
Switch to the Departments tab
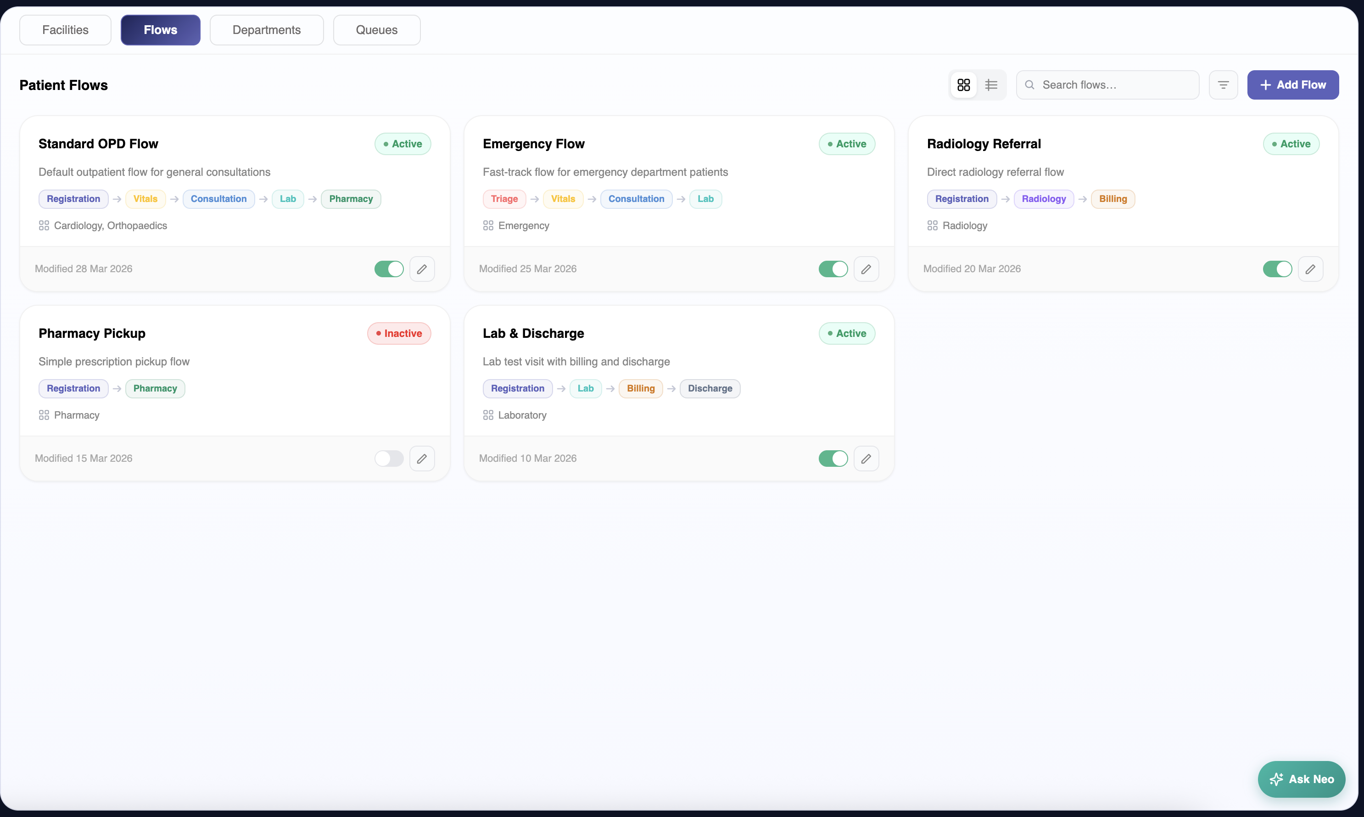coord(266,30)
